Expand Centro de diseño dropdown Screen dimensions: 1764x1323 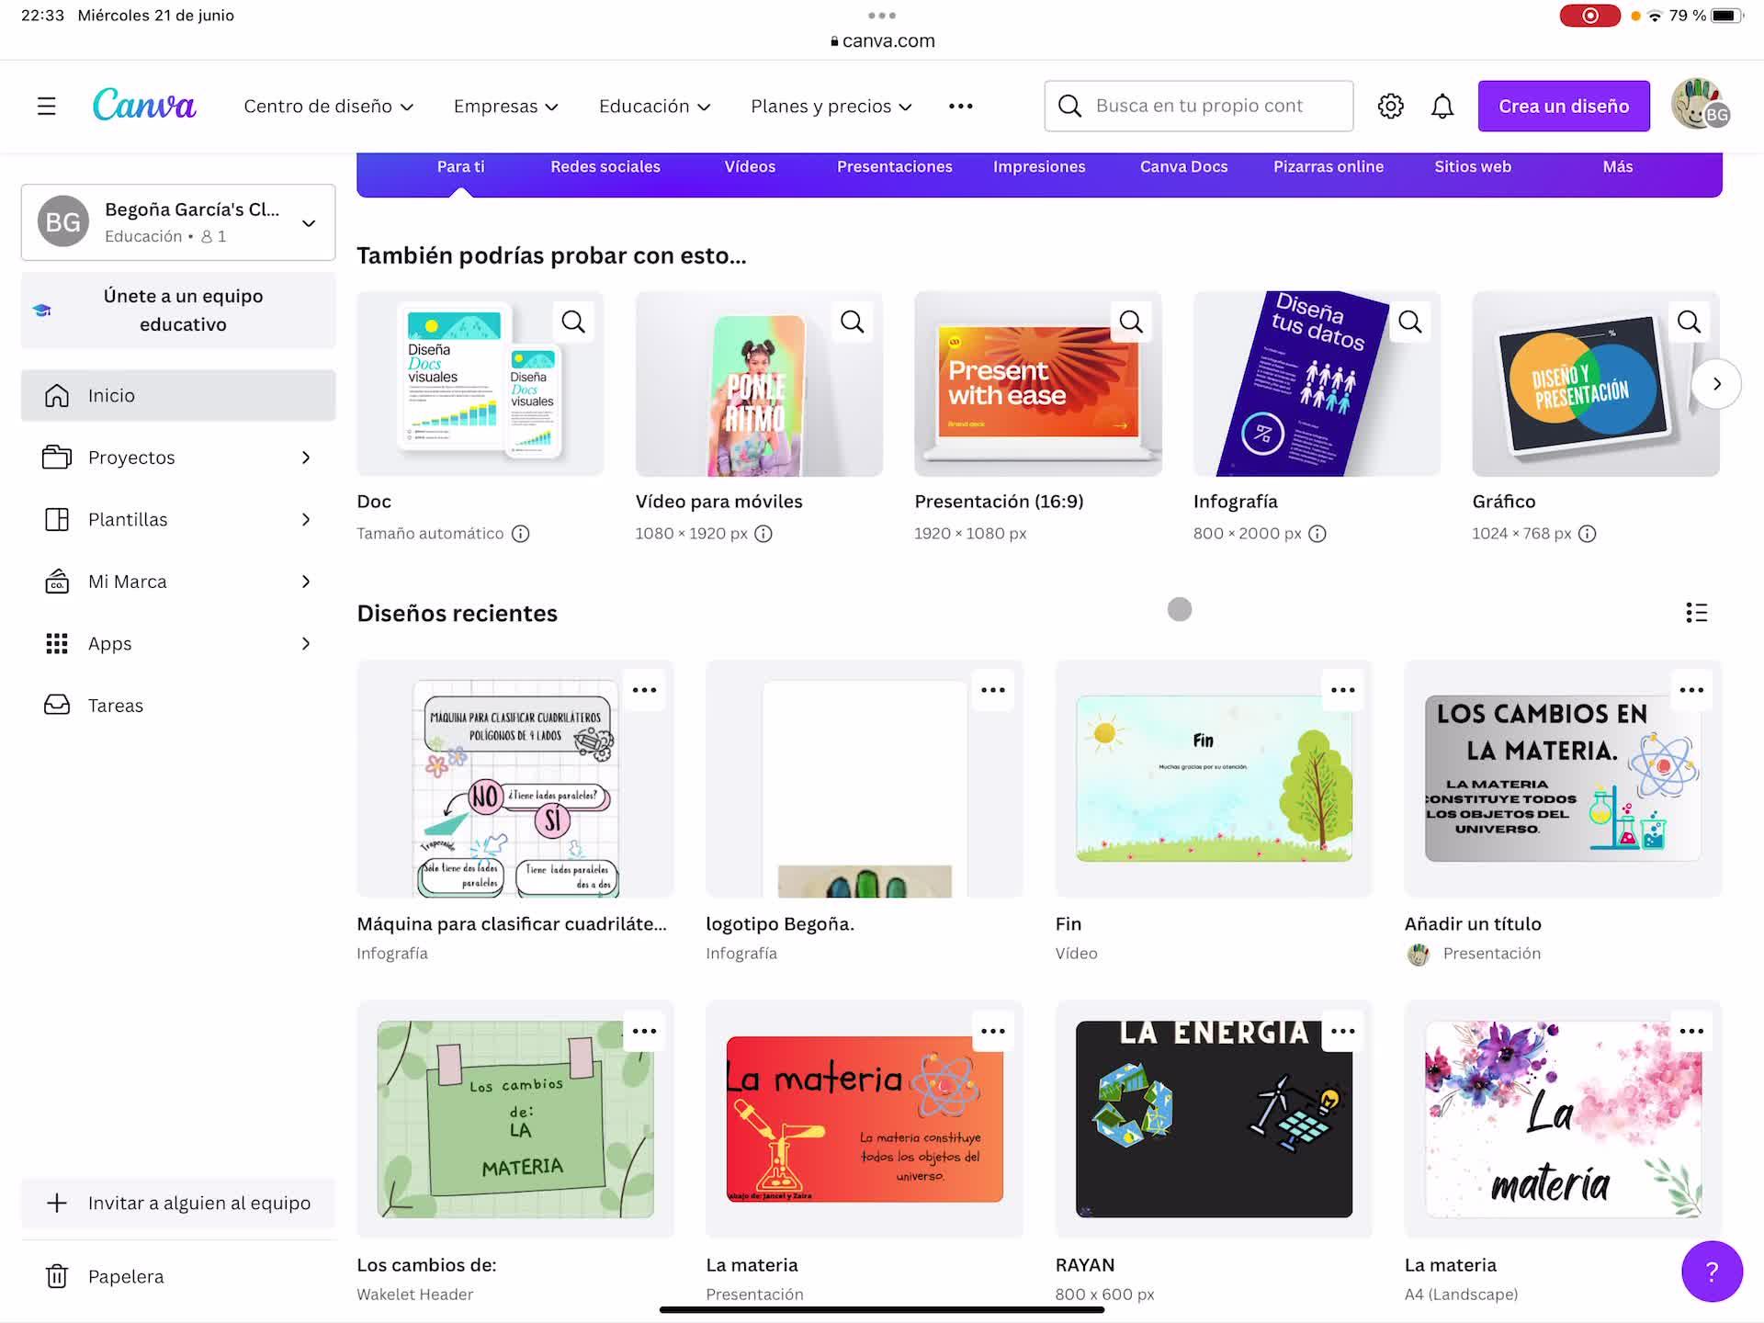pos(328,107)
